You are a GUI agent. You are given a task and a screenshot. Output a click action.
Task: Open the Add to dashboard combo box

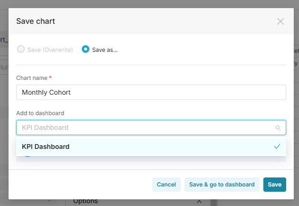[151, 128]
